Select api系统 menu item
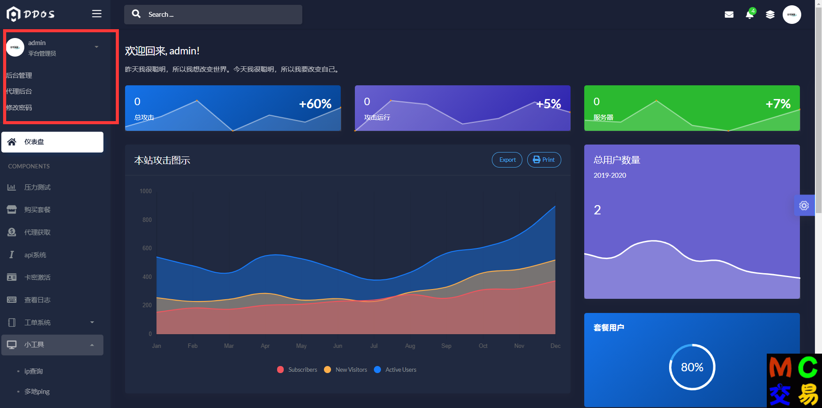This screenshot has height=408, width=822. tap(52, 255)
